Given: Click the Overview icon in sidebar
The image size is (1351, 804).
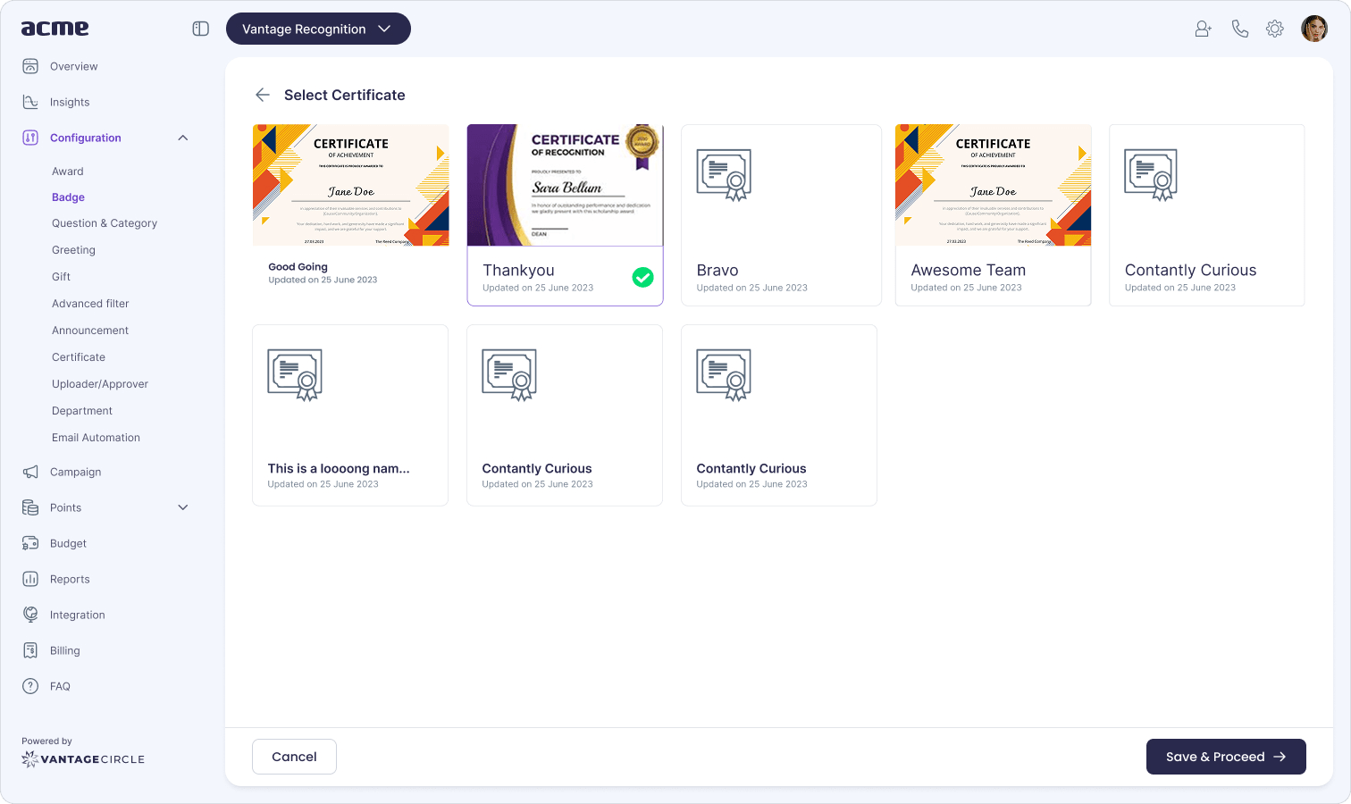Looking at the screenshot, I should click(x=30, y=66).
